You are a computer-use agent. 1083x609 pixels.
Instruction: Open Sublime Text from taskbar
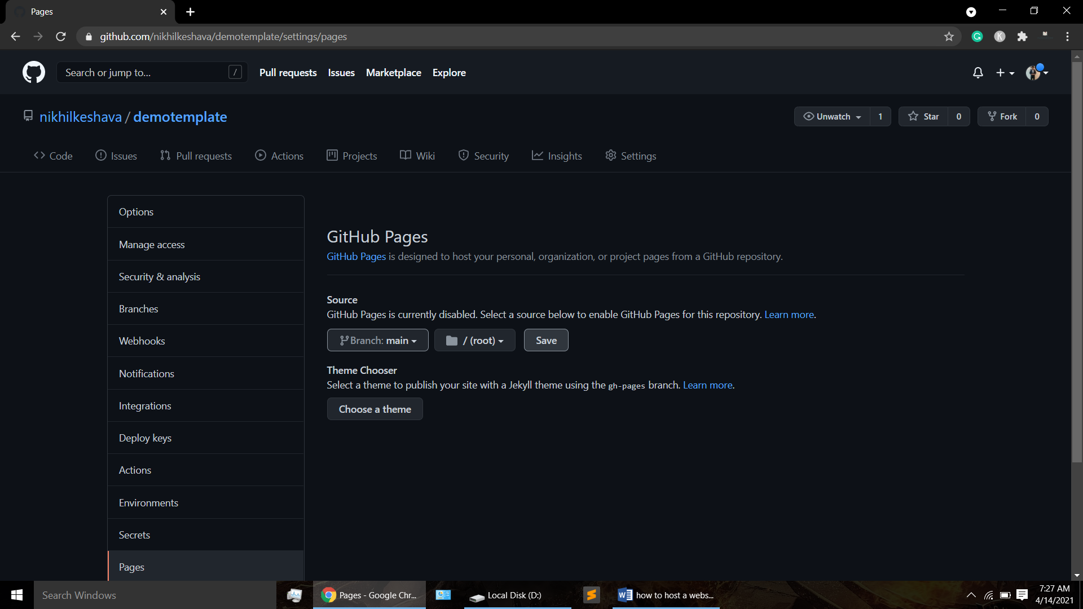[x=591, y=595]
